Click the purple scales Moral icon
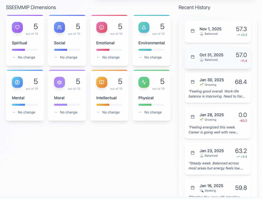 [x=59, y=82]
